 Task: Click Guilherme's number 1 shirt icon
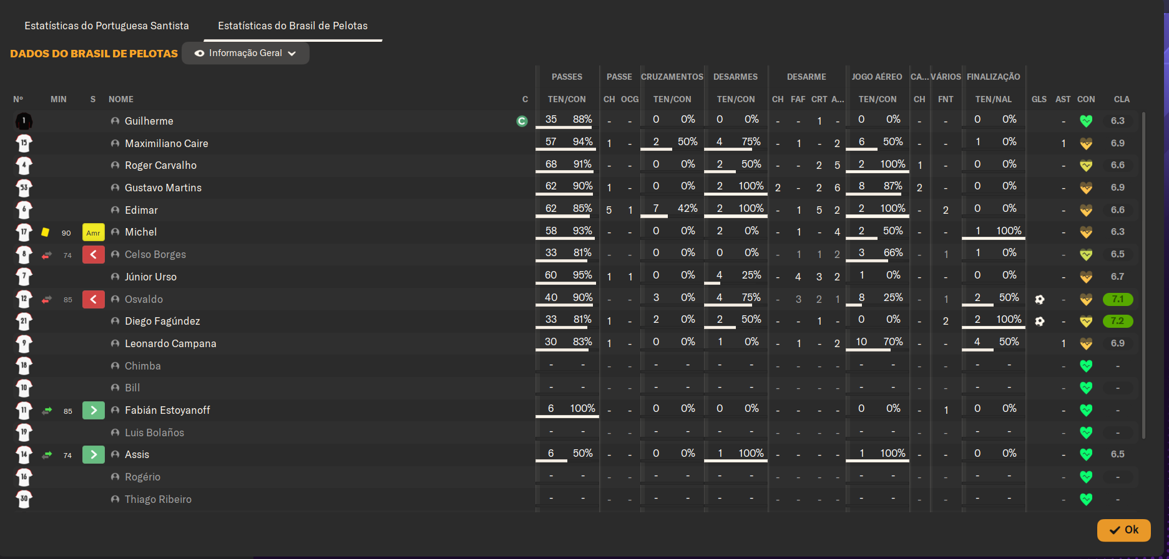pyautogui.click(x=24, y=121)
